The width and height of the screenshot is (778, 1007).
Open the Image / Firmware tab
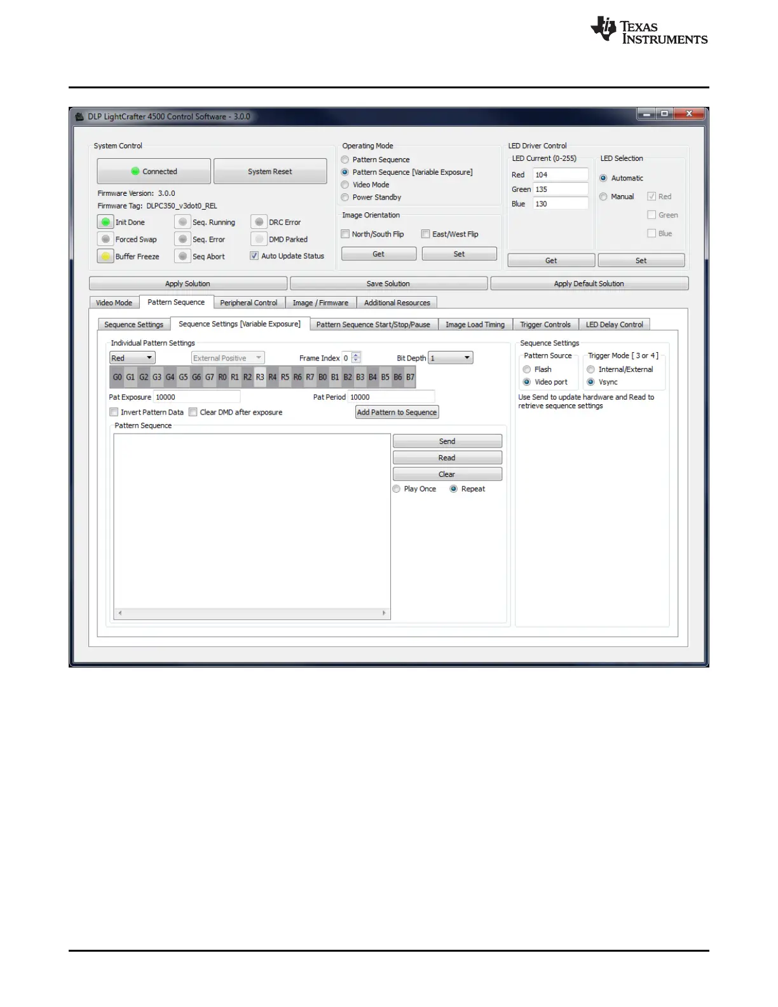coord(320,303)
